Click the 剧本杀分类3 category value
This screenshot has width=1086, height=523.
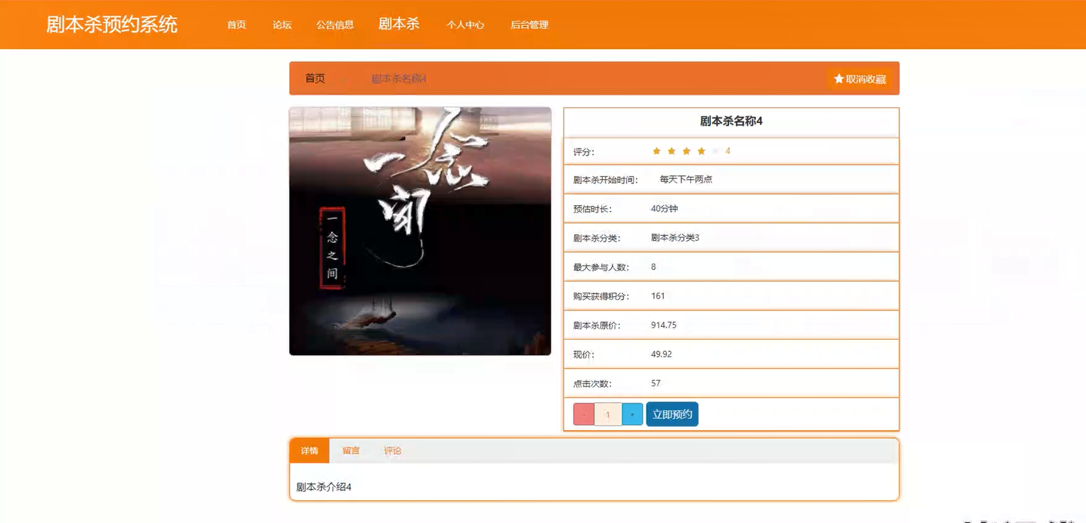(x=675, y=238)
